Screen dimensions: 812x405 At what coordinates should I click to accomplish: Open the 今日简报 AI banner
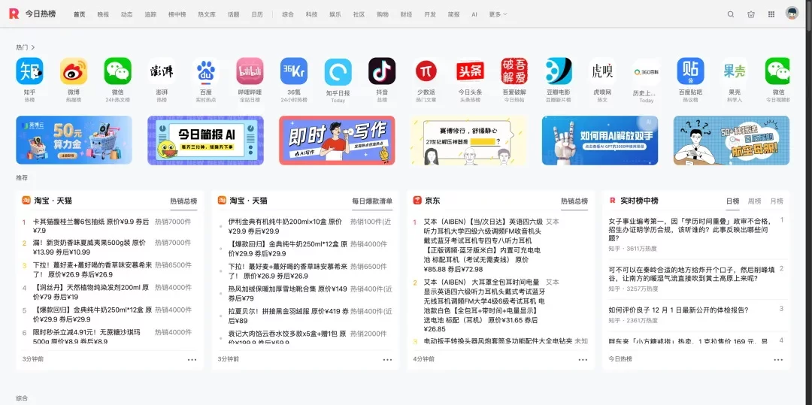pos(205,141)
